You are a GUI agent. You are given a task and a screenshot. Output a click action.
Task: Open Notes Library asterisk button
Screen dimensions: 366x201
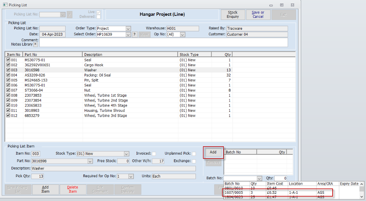pos(35,44)
